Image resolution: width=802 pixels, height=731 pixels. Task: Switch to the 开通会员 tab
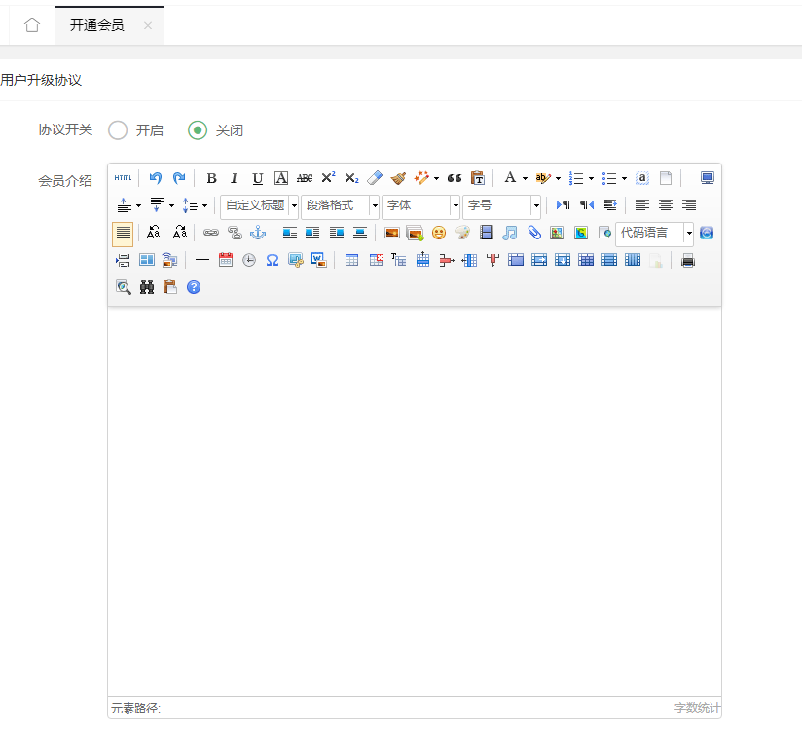pyautogui.click(x=97, y=25)
